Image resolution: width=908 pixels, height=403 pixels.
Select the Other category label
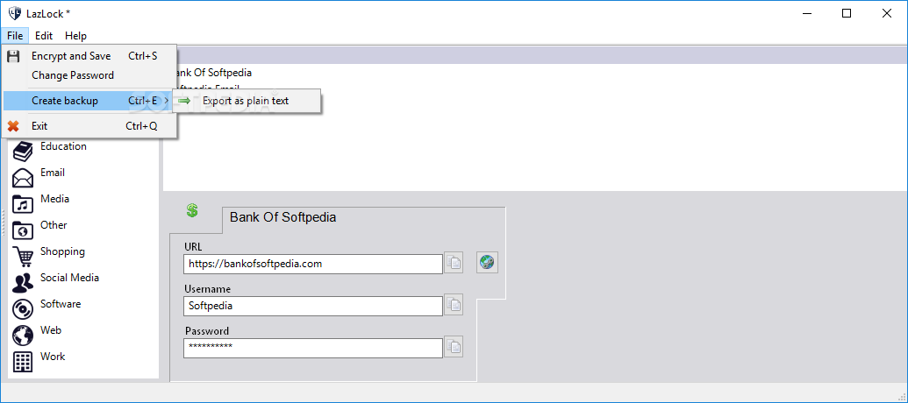click(x=54, y=225)
